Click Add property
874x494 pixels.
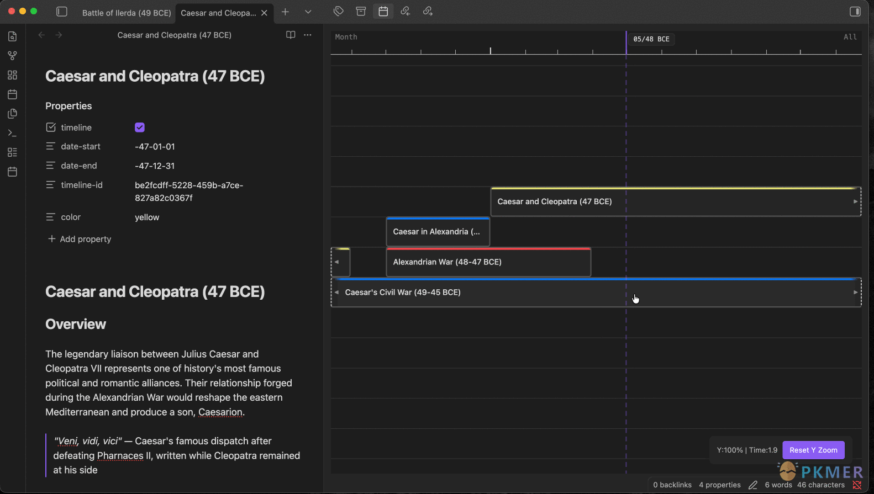(80, 239)
